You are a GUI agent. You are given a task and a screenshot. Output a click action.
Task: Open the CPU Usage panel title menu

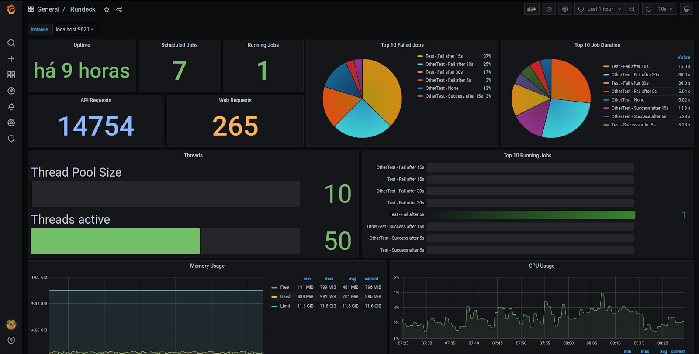541,266
